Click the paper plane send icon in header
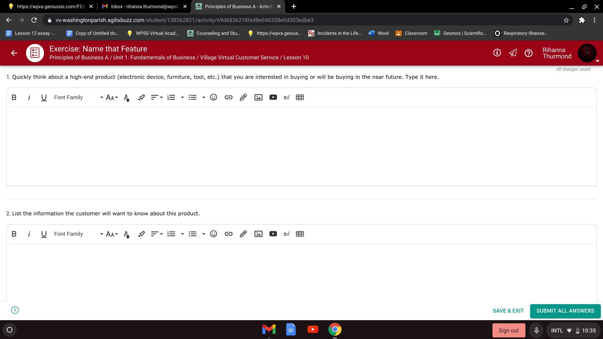This screenshot has height=339, width=603. click(x=513, y=53)
